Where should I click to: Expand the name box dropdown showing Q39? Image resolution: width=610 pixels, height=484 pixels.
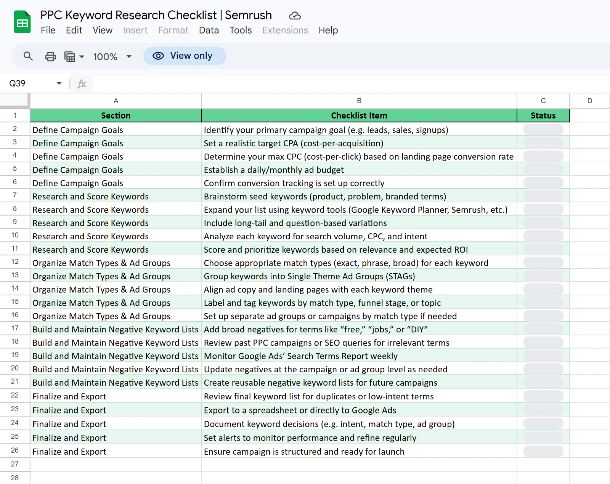59,83
